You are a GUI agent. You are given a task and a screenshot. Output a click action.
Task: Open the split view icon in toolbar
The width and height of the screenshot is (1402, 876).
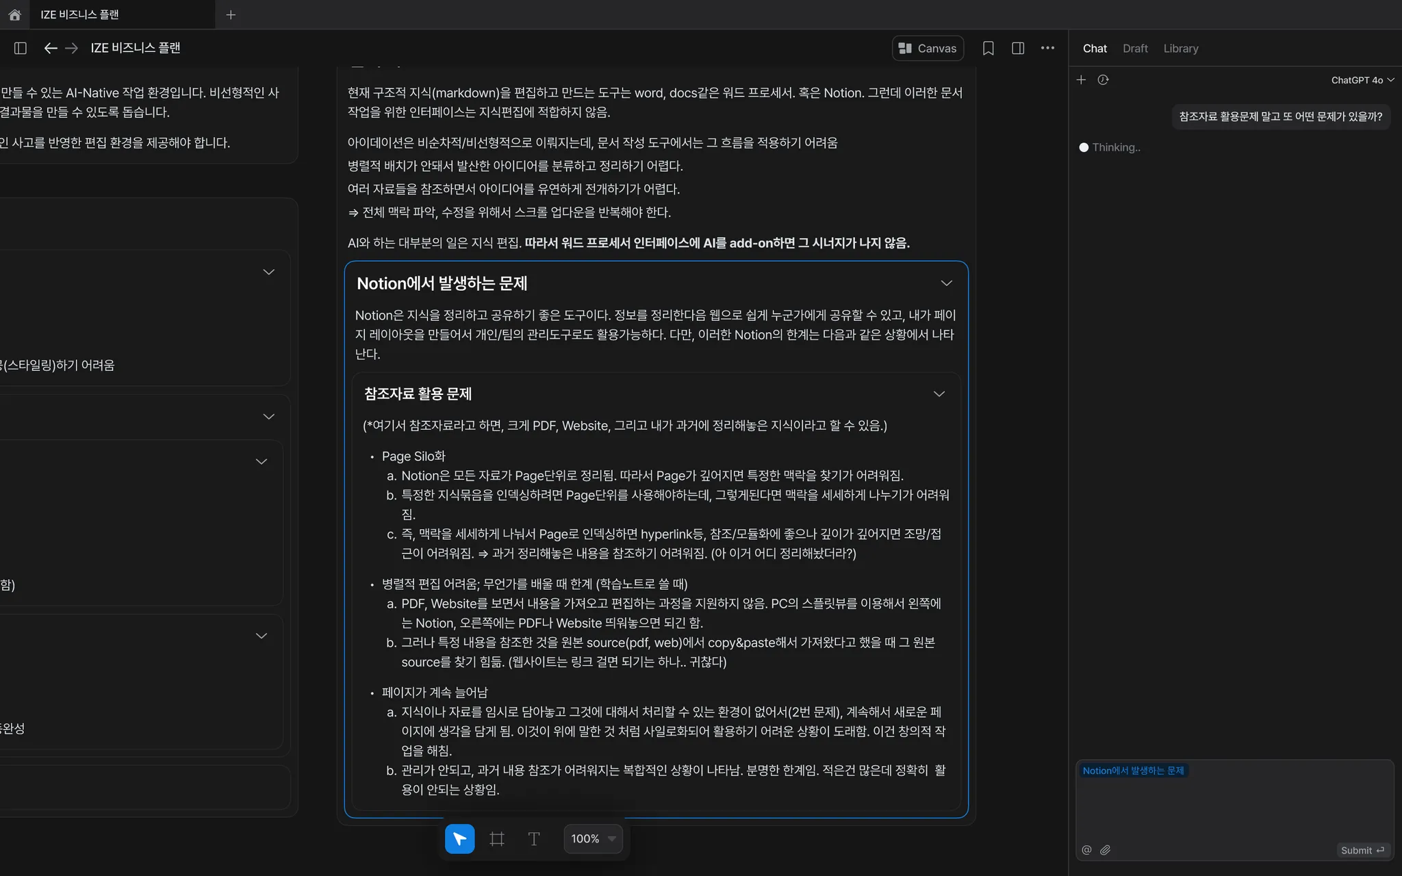click(1017, 48)
